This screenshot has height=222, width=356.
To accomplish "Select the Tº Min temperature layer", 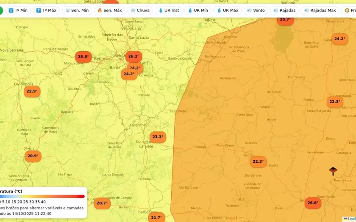I will tap(17, 11).
